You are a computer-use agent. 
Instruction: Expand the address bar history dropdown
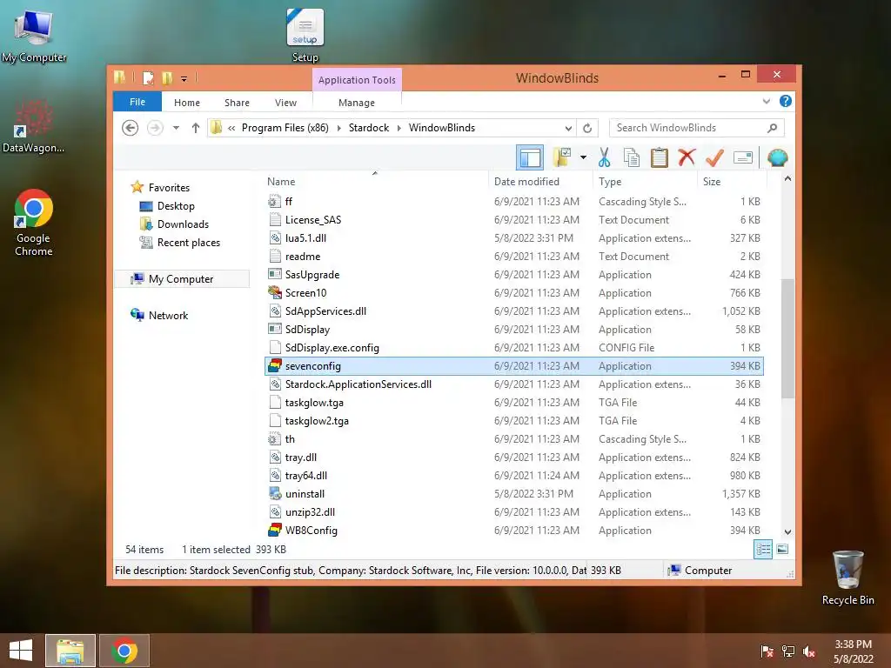(568, 128)
